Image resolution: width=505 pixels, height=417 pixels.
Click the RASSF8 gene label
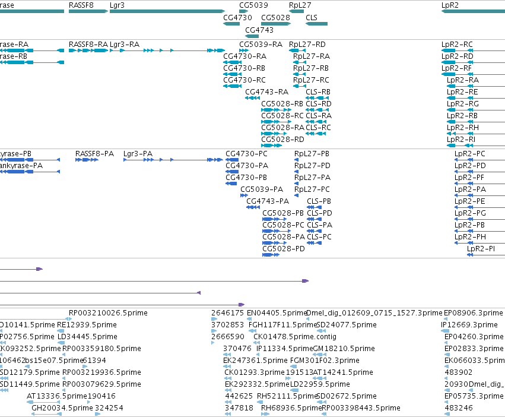(x=81, y=5)
